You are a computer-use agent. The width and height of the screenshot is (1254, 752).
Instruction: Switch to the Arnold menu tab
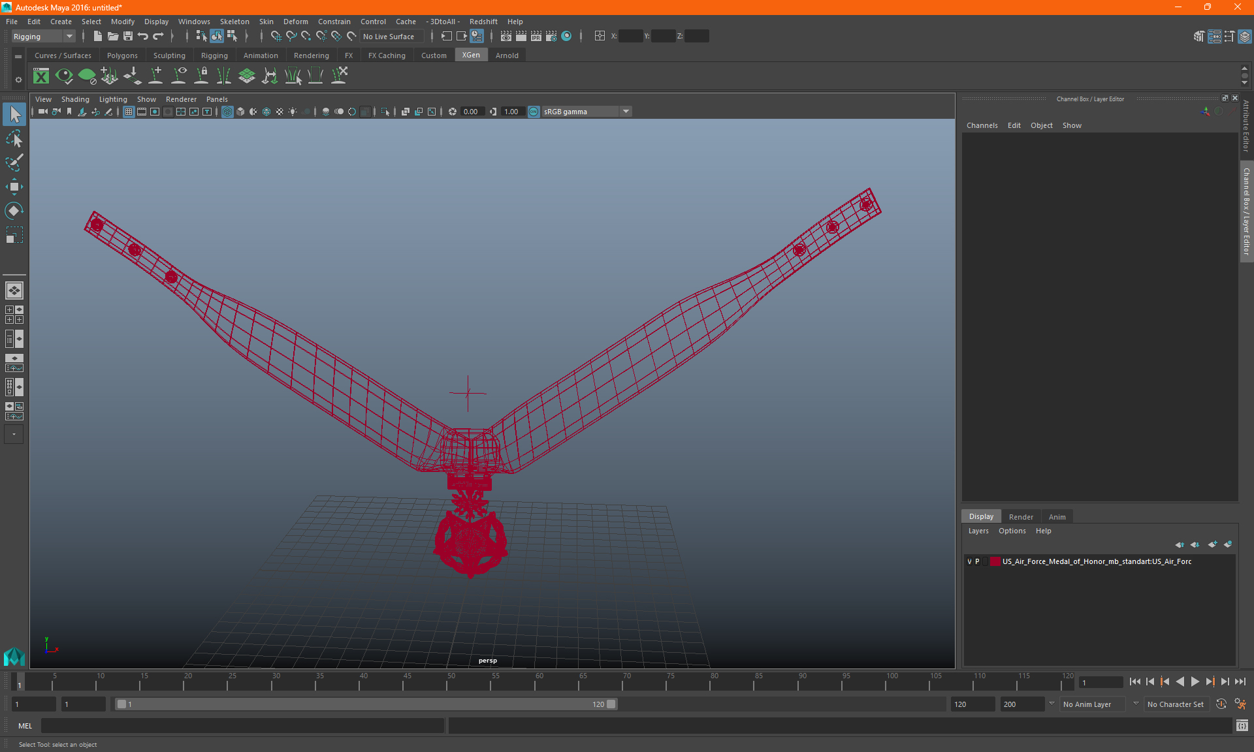pos(506,55)
